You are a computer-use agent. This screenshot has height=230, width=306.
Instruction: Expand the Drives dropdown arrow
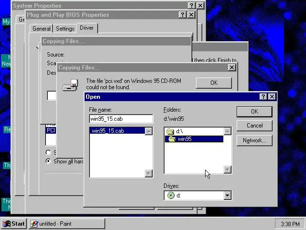coord(228,195)
